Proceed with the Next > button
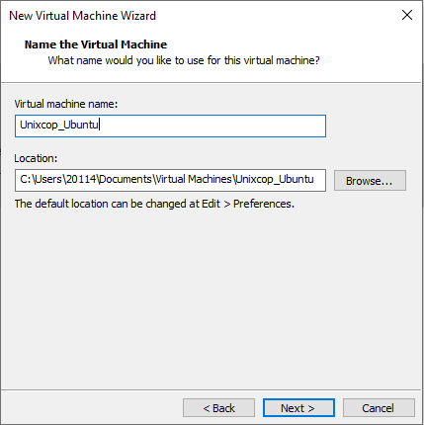The width and height of the screenshot is (424, 425). pos(298,408)
